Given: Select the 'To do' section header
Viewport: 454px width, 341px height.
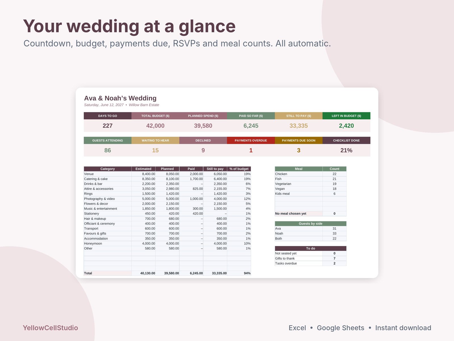Looking at the screenshot, I should (310, 248).
